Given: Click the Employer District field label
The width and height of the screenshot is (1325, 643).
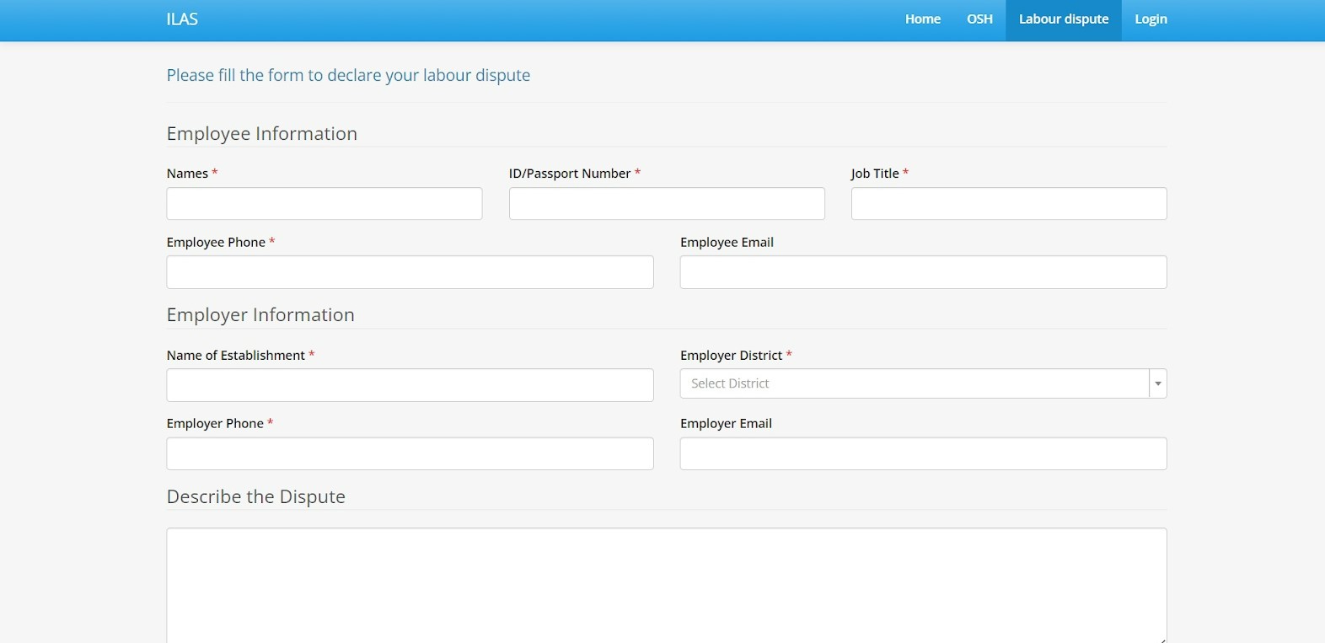Looking at the screenshot, I should [x=731, y=356].
